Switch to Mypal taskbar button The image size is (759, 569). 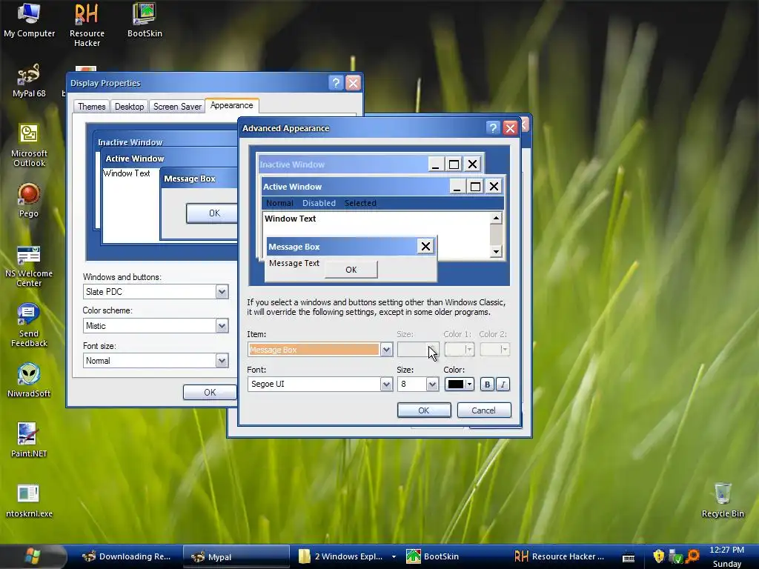(236, 557)
